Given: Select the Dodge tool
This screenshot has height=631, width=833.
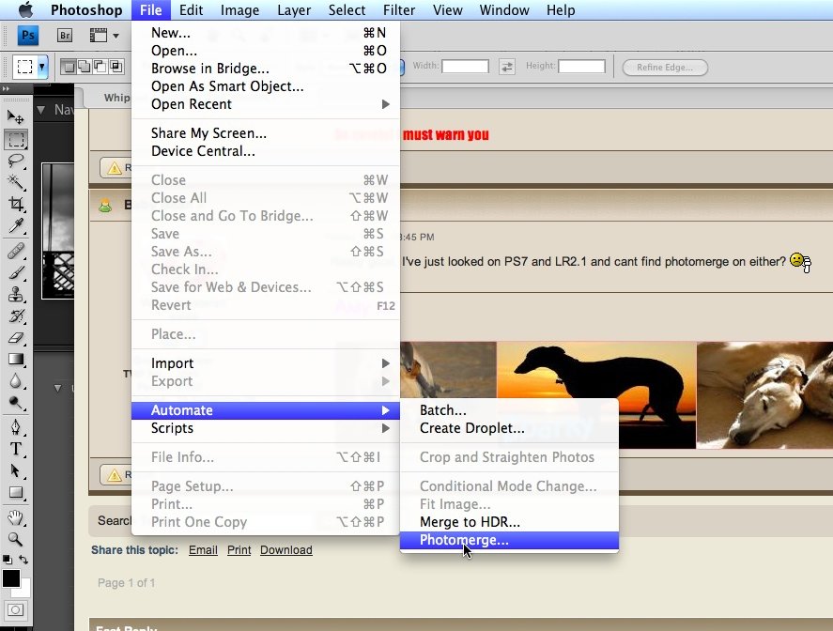Looking at the screenshot, I should click(15, 403).
